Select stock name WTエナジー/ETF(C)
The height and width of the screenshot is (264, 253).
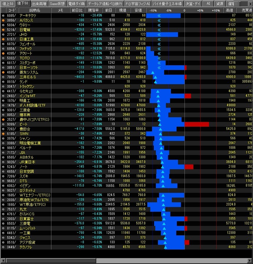pyautogui.click(x=35, y=195)
